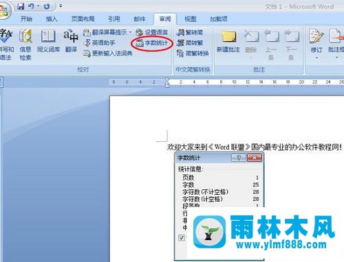Expand the Undo history dropdown arrow
Image resolution: width=344 pixels, height=262 pixels.
pyautogui.click(x=38, y=6)
